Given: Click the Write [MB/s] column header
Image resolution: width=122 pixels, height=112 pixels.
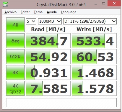Looking at the screenshot, I should point(94,29).
